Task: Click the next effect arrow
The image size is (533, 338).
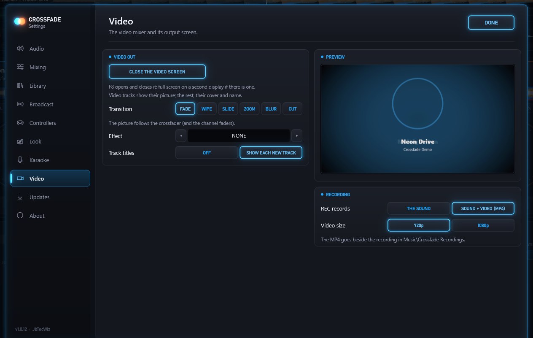Action: 297,136
